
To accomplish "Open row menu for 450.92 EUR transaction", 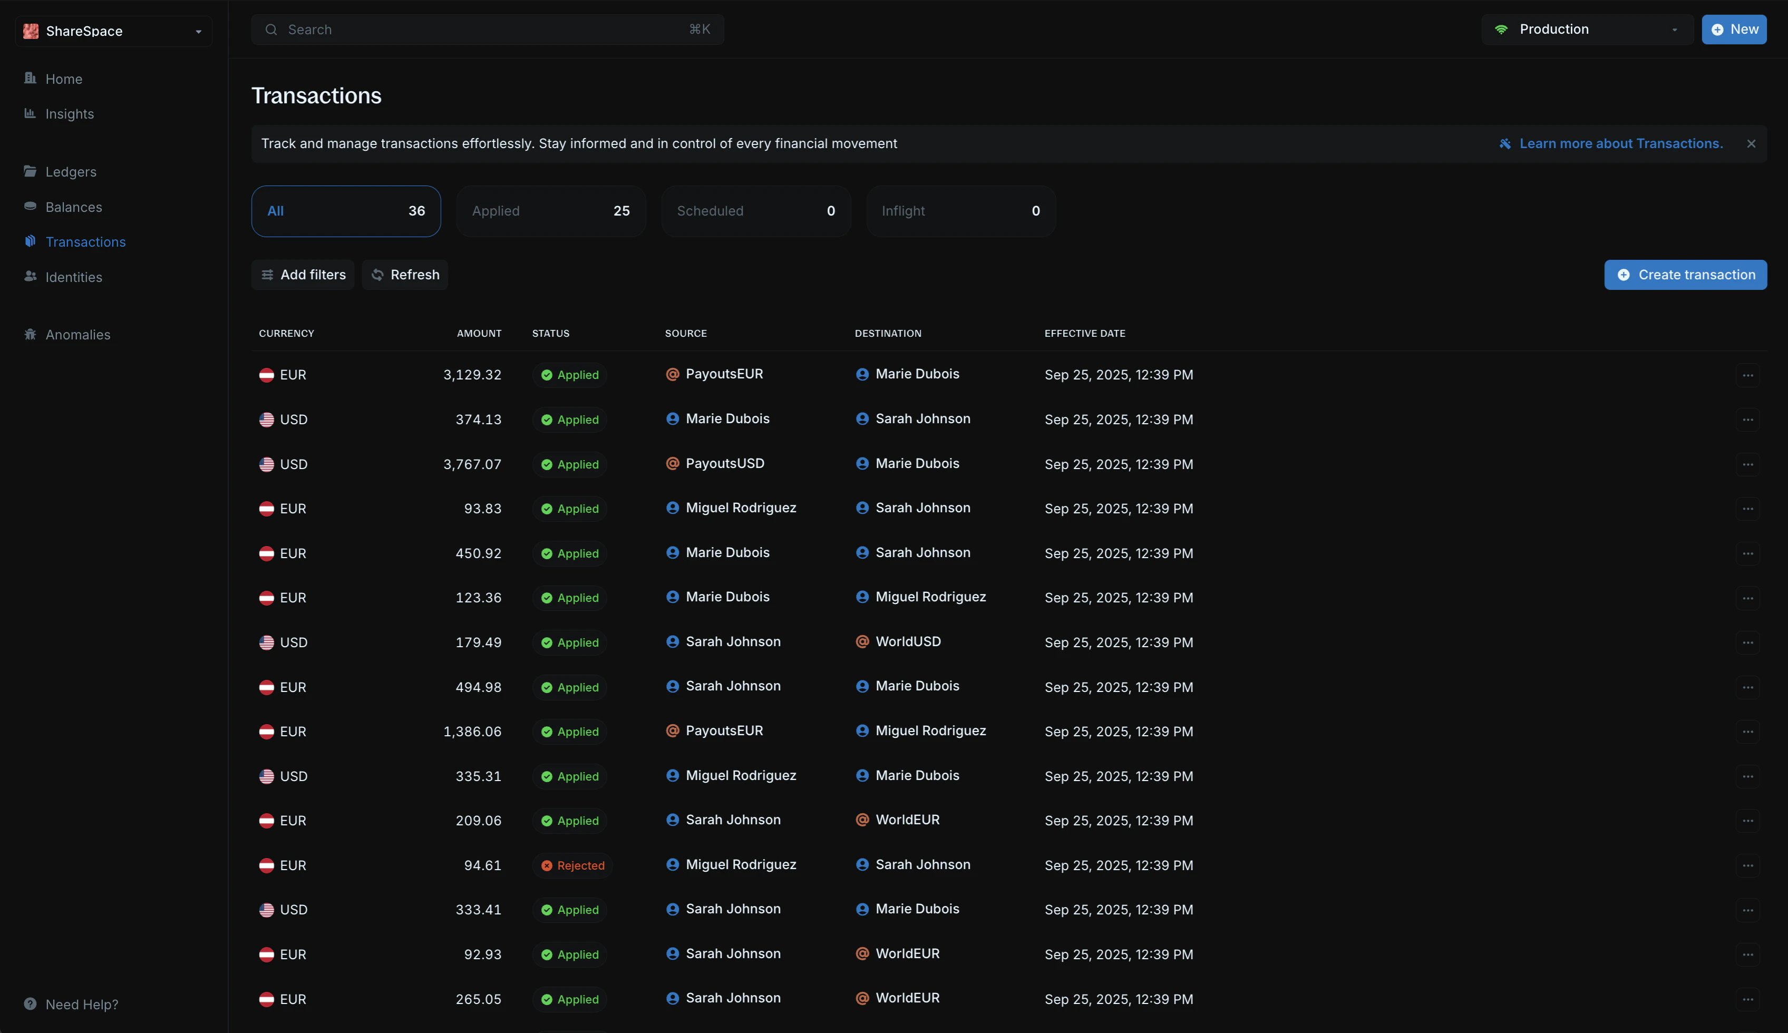I will click(x=1747, y=553).
